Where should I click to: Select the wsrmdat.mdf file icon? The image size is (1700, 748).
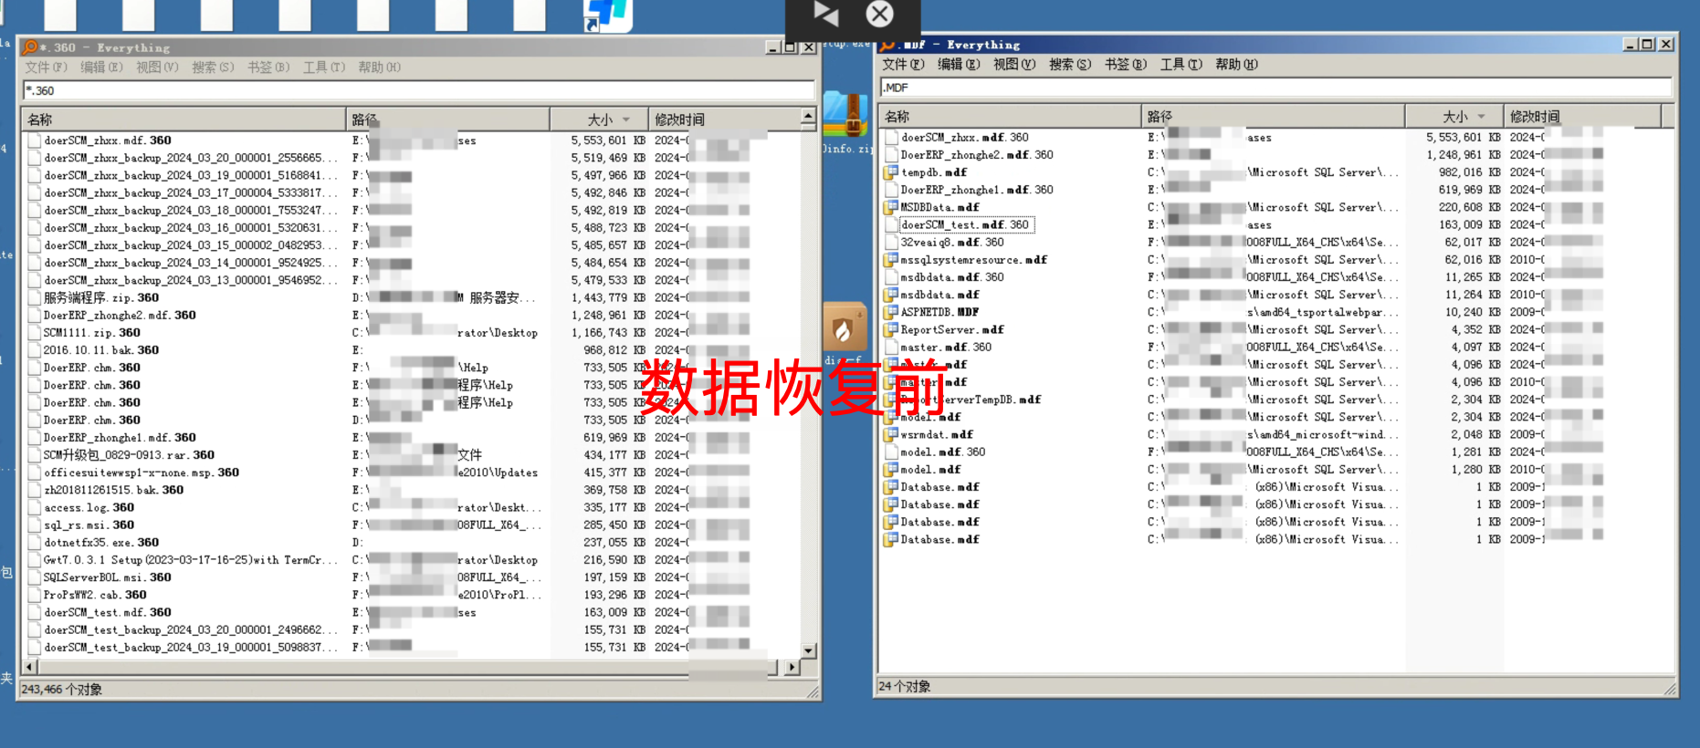[x=891, y=434]
